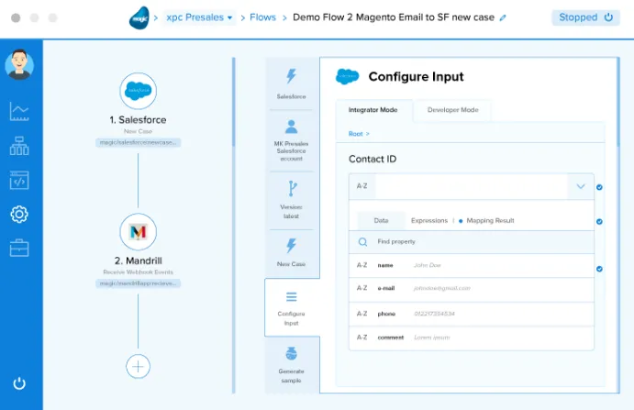Expand Root breadcrumb chevron
Screen dimensions: 634x410
click(368, 134)
